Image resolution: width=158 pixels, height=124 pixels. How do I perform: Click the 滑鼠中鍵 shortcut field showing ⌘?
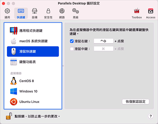pyautogui.click(x=104, y=49)
